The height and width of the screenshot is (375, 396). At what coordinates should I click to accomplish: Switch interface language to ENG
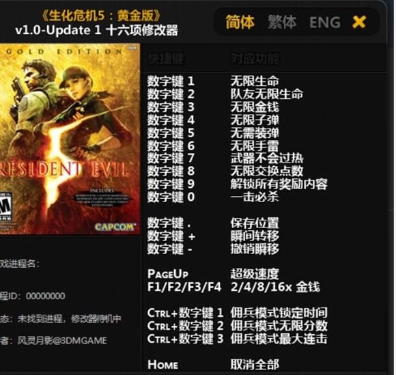click(325, 23)
